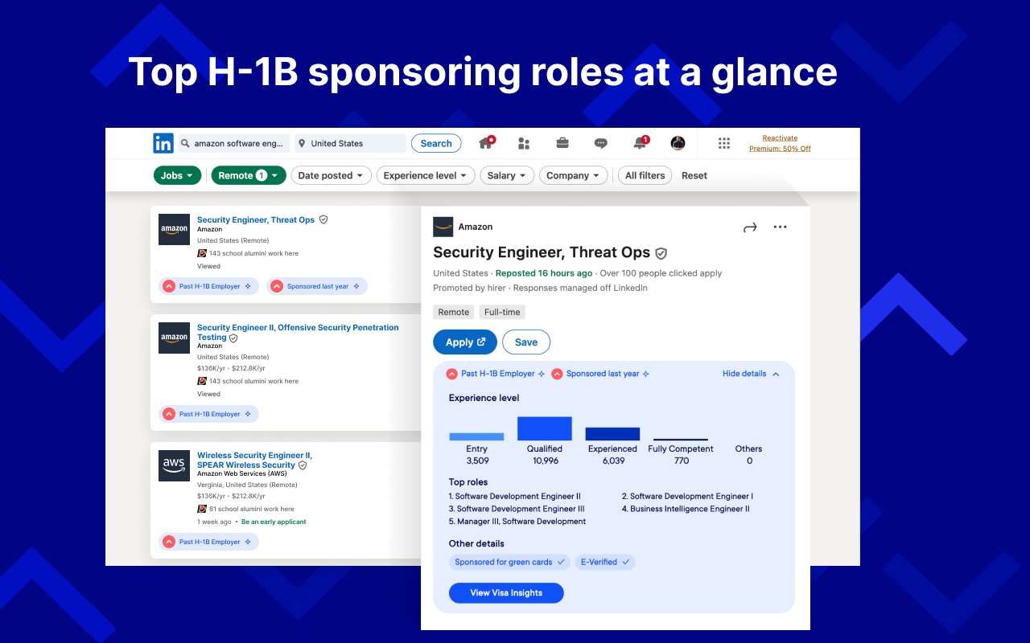Open Wireless Security Engineer II SPEAR listing

coord(254,460)
